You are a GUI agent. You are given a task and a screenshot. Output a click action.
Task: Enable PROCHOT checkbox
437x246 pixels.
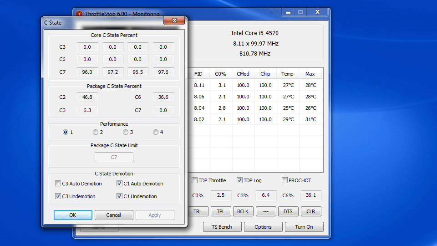point(285,180)
